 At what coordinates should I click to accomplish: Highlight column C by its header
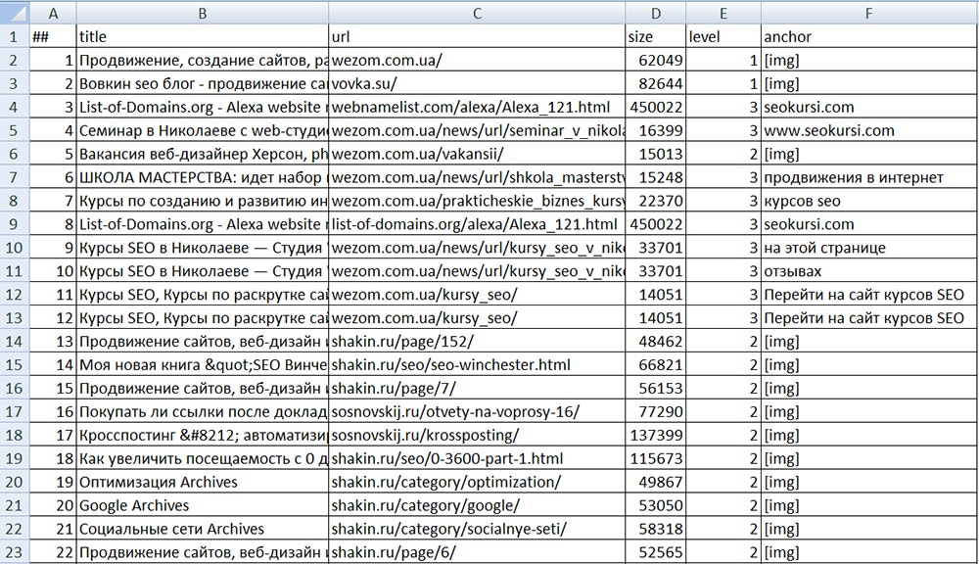click(477, 13)
